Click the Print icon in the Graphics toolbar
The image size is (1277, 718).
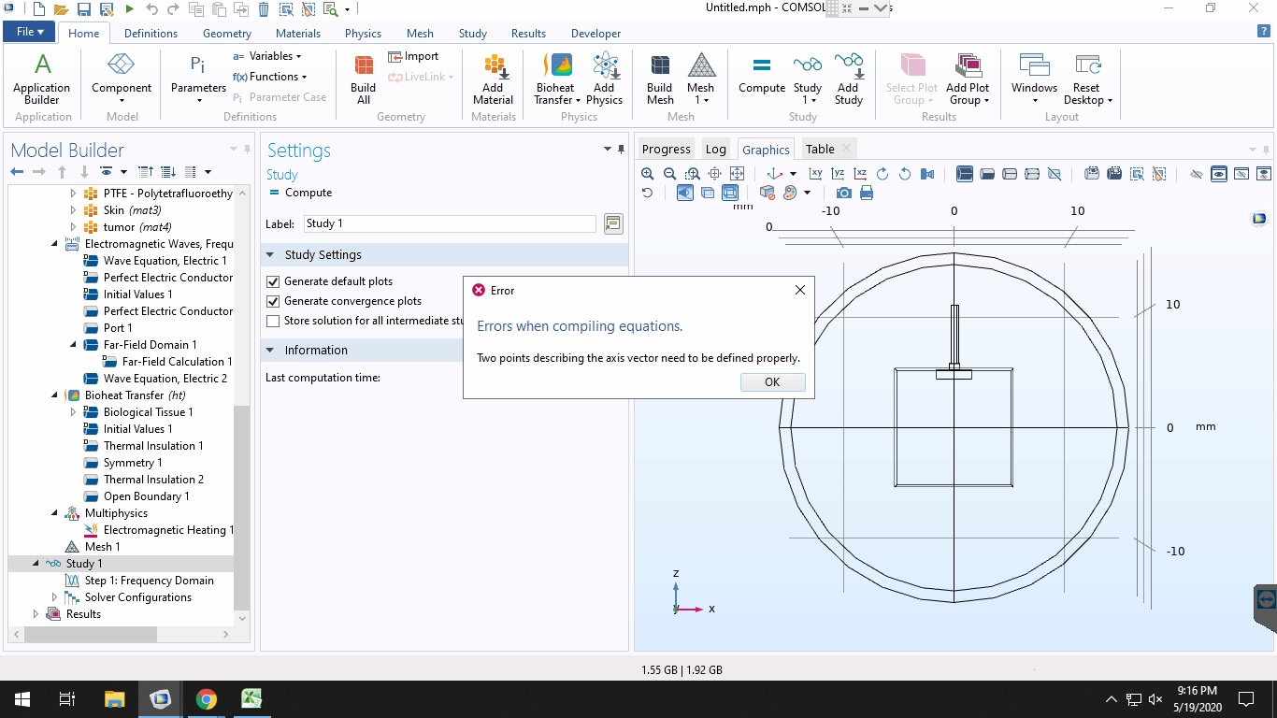coord(867,193)
